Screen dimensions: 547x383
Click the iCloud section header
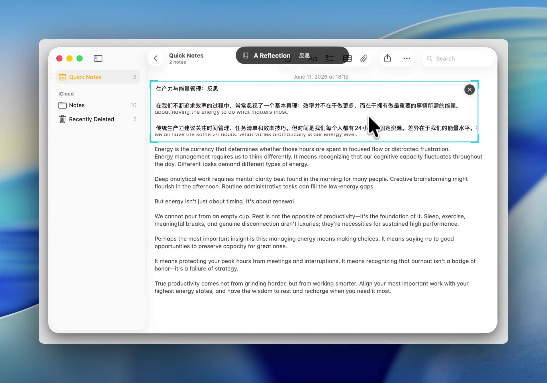pyautogui.click(x=66, y=94)
